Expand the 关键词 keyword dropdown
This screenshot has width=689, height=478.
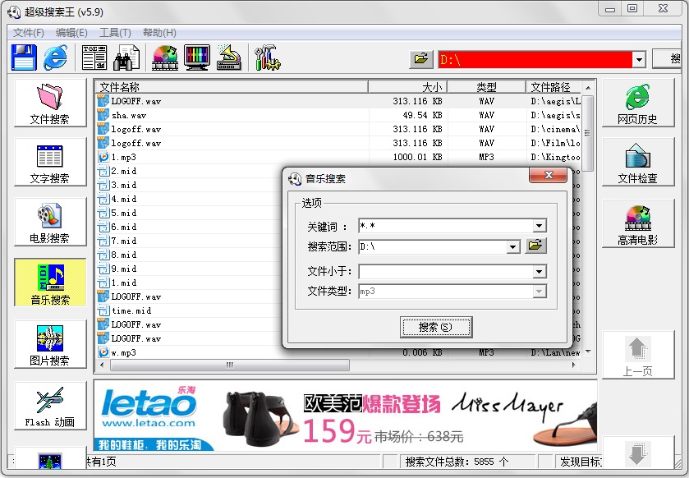pyautogui.click(x=540, y=226)
